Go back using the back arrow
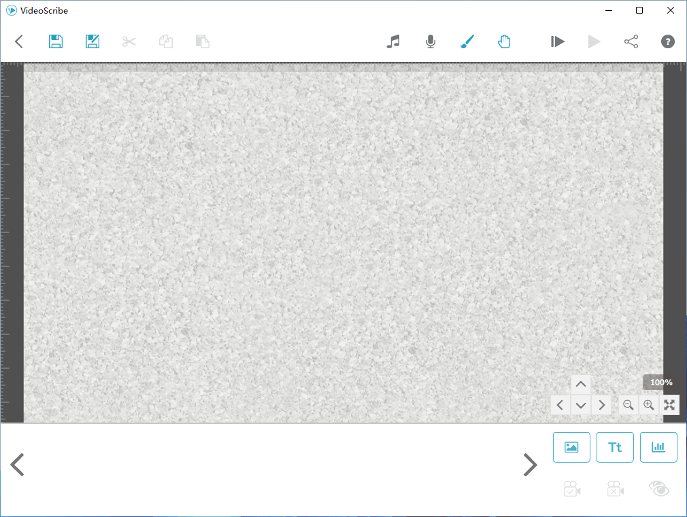This screenshot has height=517, width=687. click(18, 41)
